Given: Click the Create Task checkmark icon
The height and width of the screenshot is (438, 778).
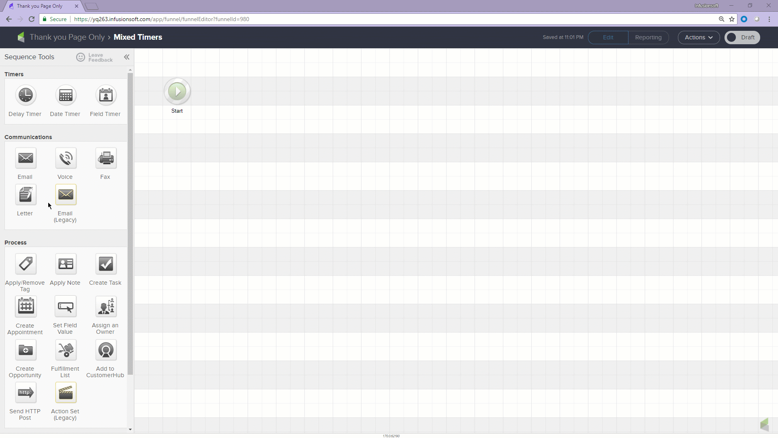Looking at the screenshot, I should 106,264.
